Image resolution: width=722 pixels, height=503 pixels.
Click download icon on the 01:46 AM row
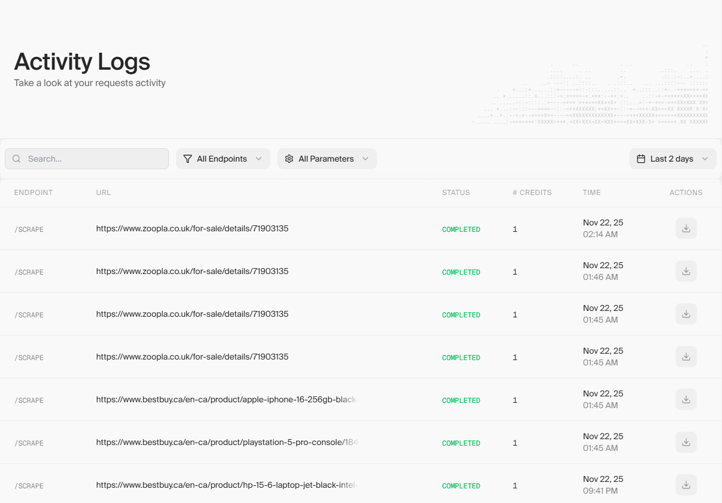click(686, 271)
